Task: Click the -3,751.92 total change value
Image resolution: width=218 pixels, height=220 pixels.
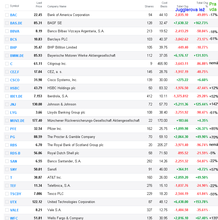Action: click(x=181, y=113)
